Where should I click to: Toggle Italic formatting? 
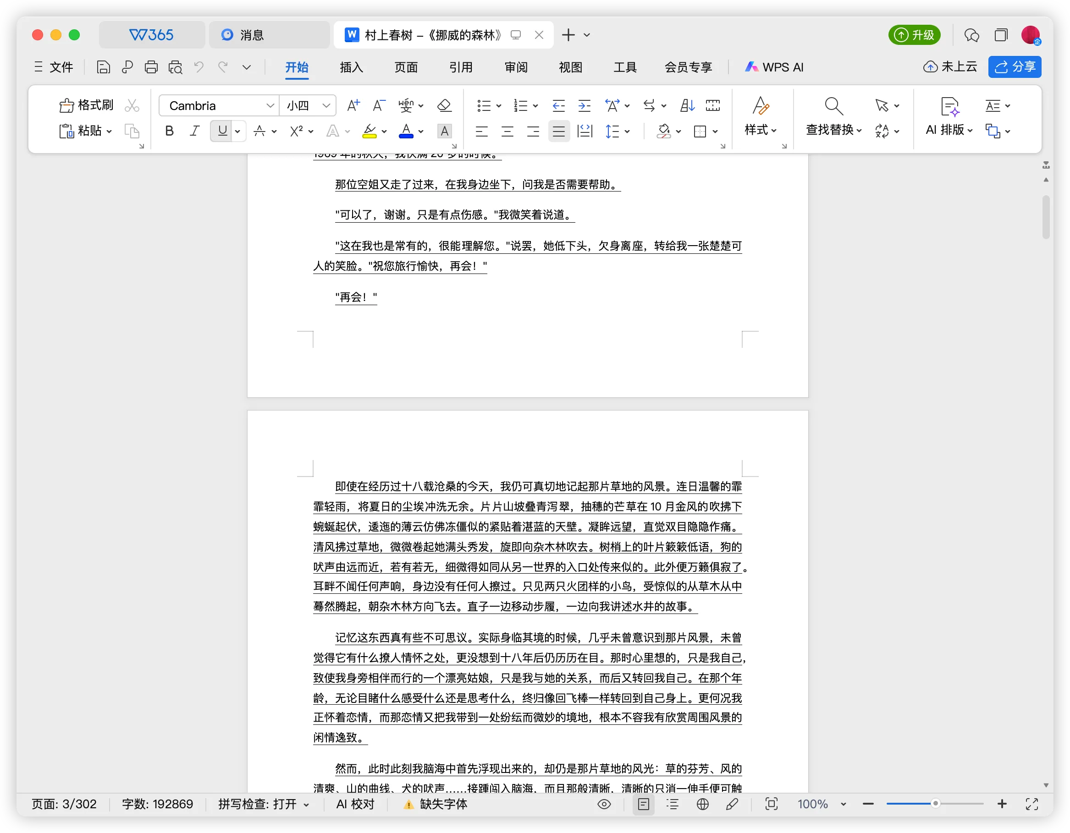click(x=194, y=131)
